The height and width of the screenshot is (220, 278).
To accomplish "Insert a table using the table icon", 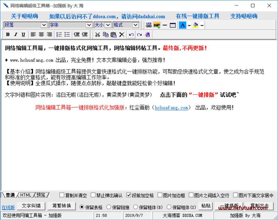I will [173, 25].
